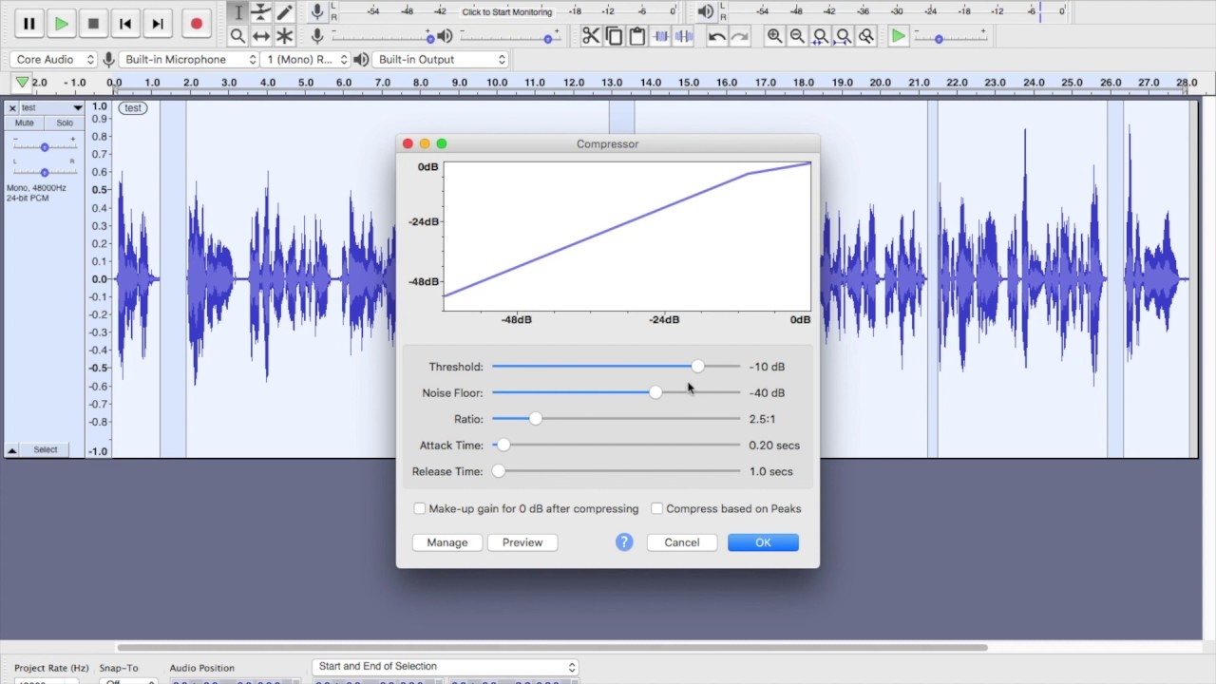Click the Release Time slider handle

[499, 471]
